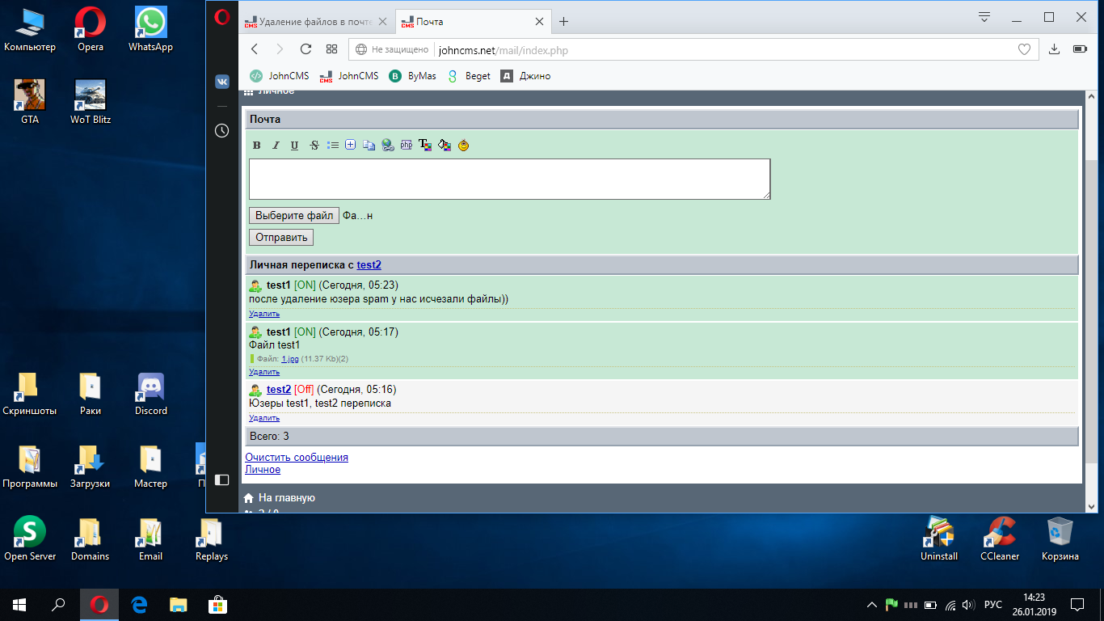Screen dimensions: 1104x621
Task: Open the ByMas bookmark
Action: tap(412, 76)
